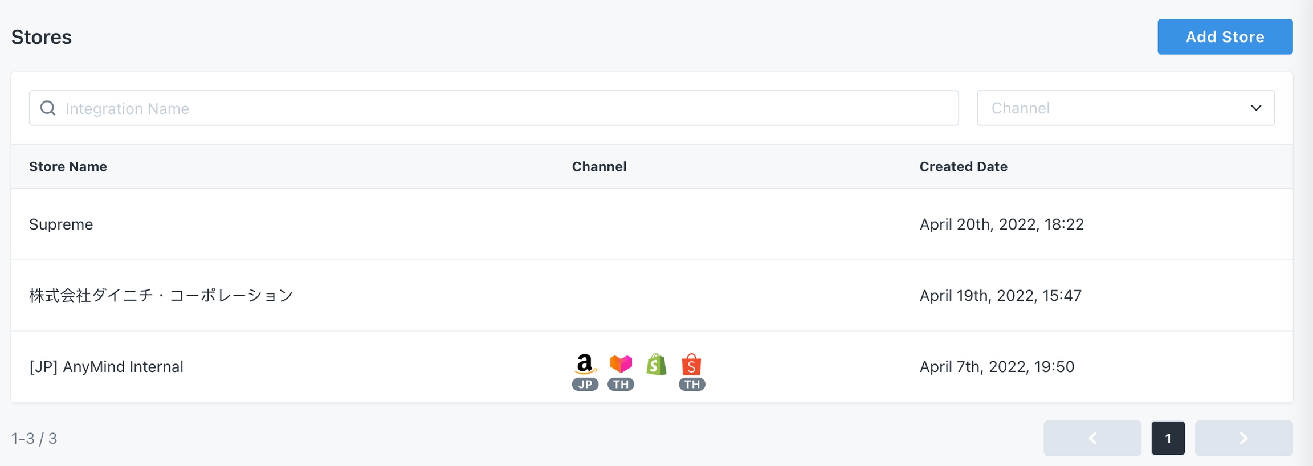Go to the previous page arrow
1313x466 pixels.
[1092, 438]
